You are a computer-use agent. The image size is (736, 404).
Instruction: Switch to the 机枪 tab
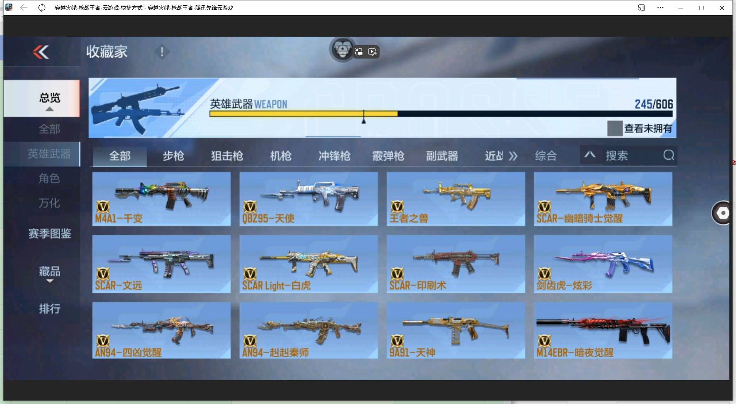coord(281,156)
